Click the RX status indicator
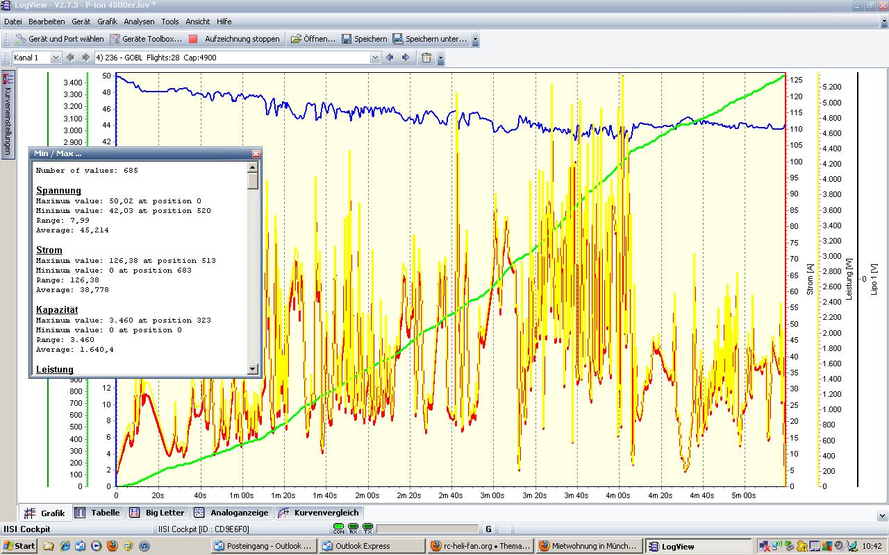Screen dimensions: 889x555 [354, 529]
